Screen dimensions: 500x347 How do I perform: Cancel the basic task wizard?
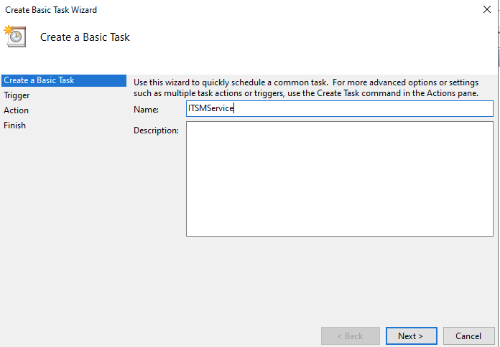[468, 336]
